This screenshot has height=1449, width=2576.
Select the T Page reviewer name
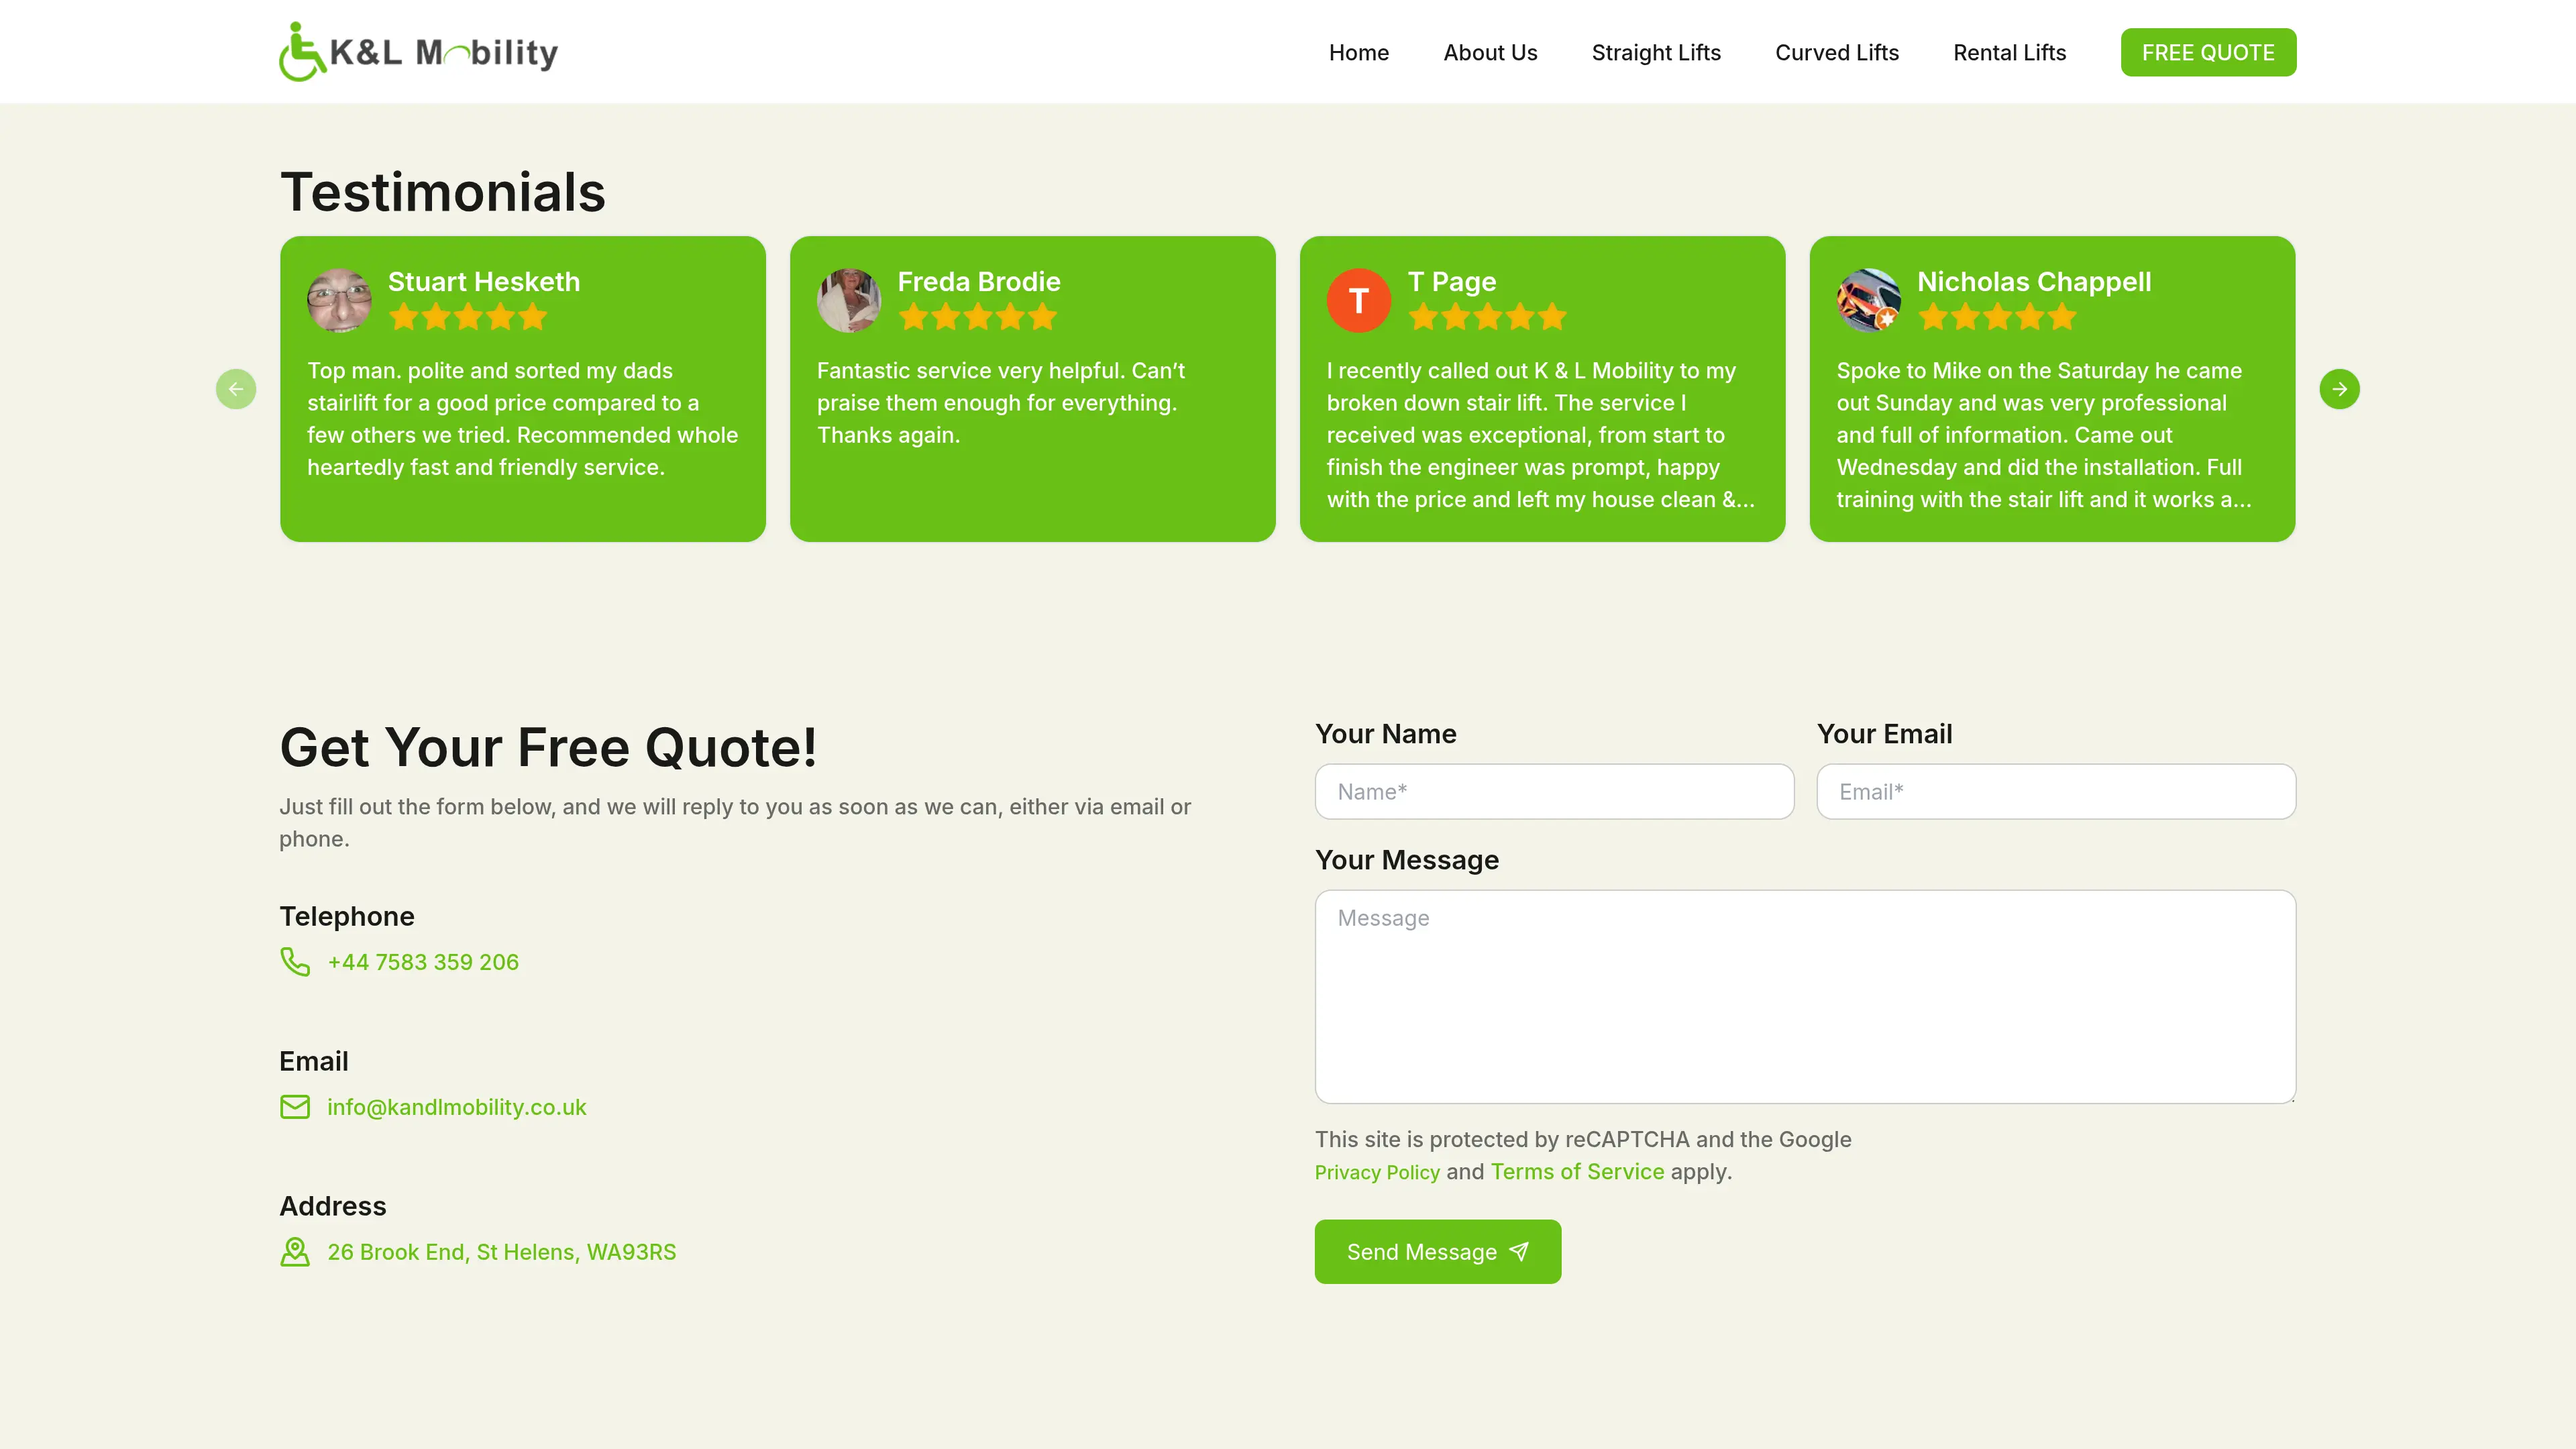[1452, 282]
